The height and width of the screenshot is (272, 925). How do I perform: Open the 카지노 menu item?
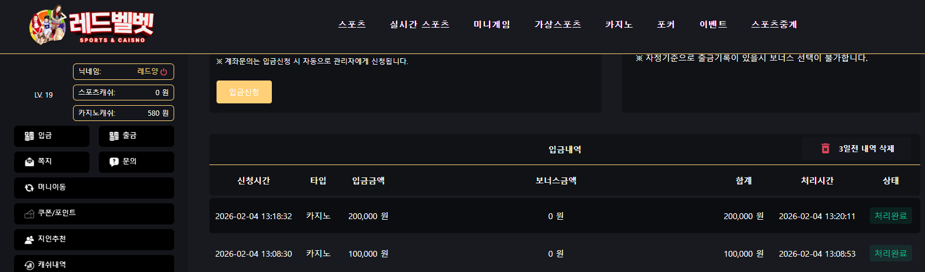[619, 24]
